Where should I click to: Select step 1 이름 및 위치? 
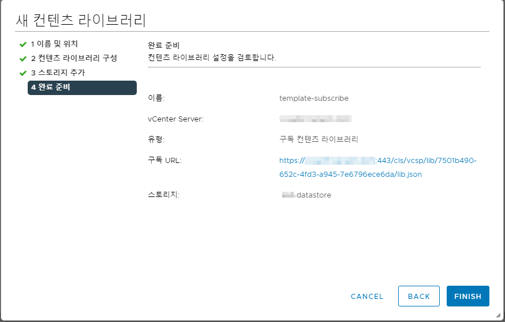point(54,44)
